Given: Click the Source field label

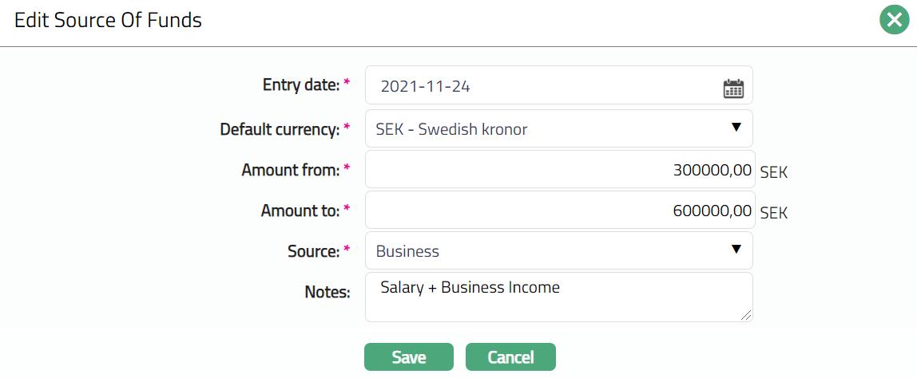Looking at the screenshot, I should pos(314,251).
